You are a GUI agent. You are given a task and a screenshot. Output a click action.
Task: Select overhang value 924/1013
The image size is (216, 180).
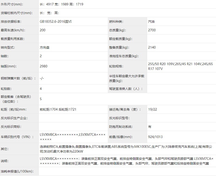156,137
